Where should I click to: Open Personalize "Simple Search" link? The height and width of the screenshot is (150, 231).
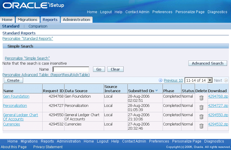(27, 58)
